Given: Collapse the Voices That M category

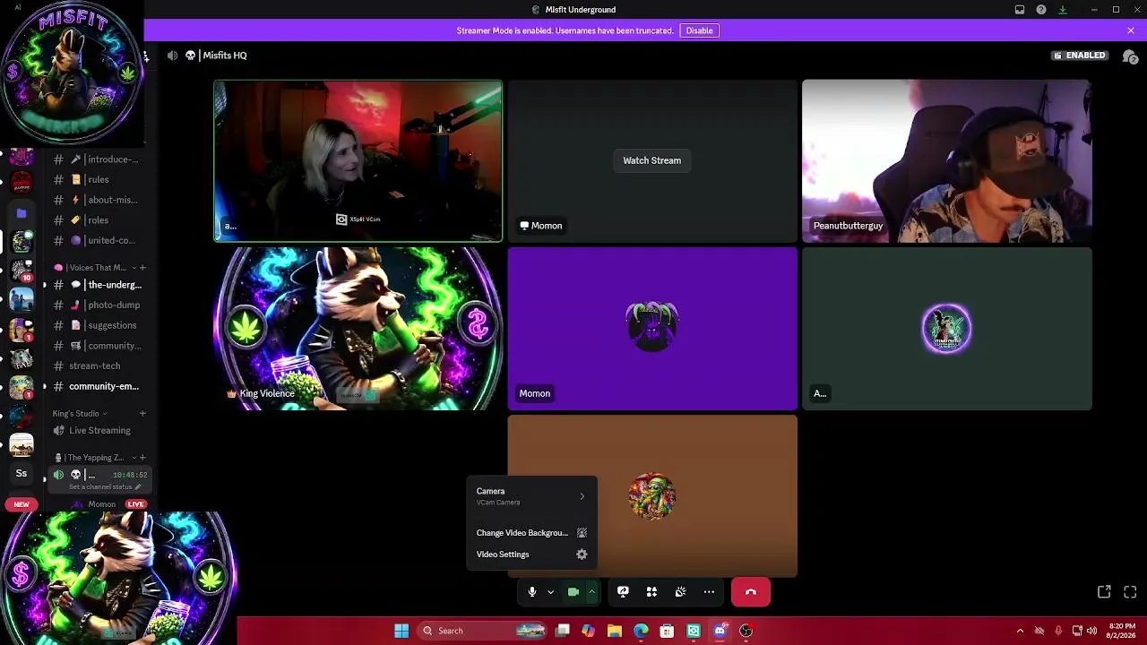Looking at the screenshot, I should [x=94, y=268].
